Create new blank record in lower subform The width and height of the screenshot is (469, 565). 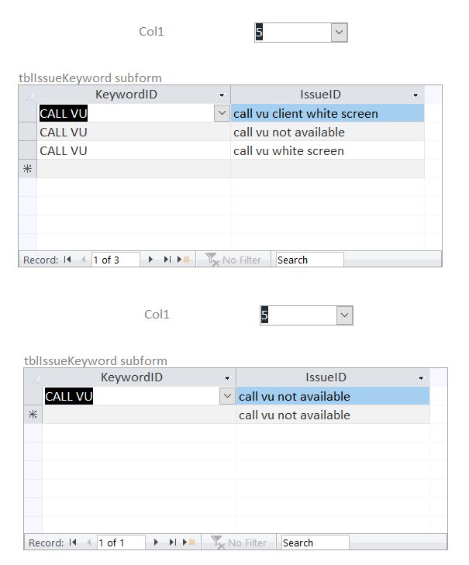pyautogui.click(x=189, y=543)
